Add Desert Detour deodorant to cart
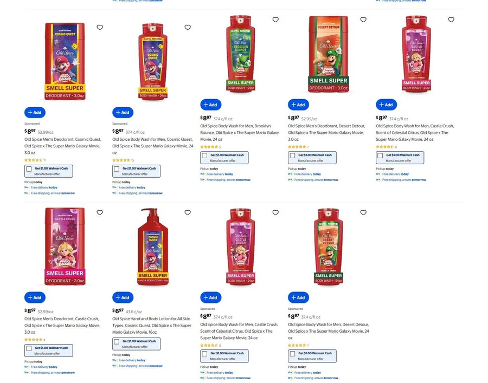 298,105
